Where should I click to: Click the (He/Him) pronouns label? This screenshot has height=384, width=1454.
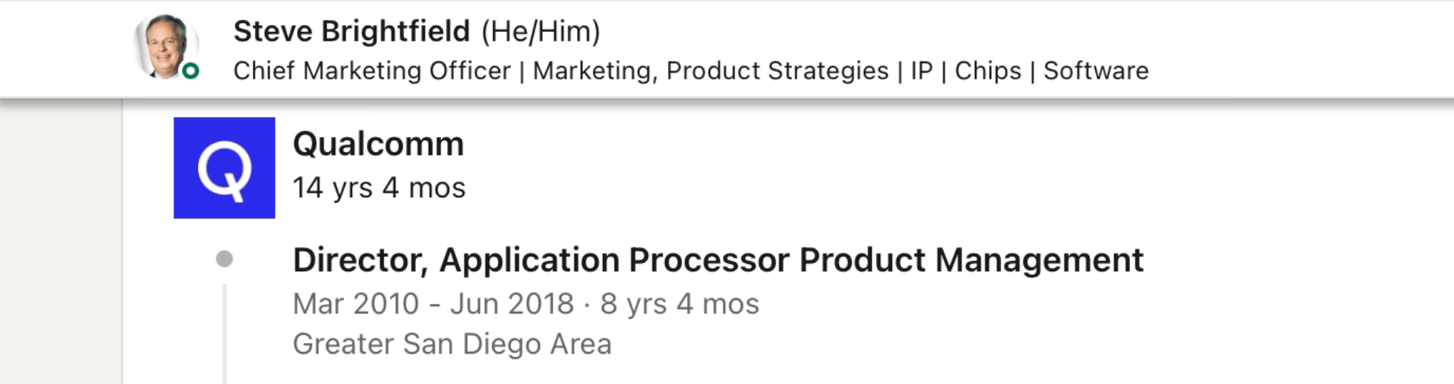[541, 31]
